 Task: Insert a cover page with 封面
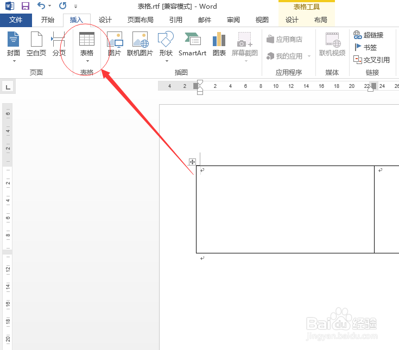click(13, 43)
